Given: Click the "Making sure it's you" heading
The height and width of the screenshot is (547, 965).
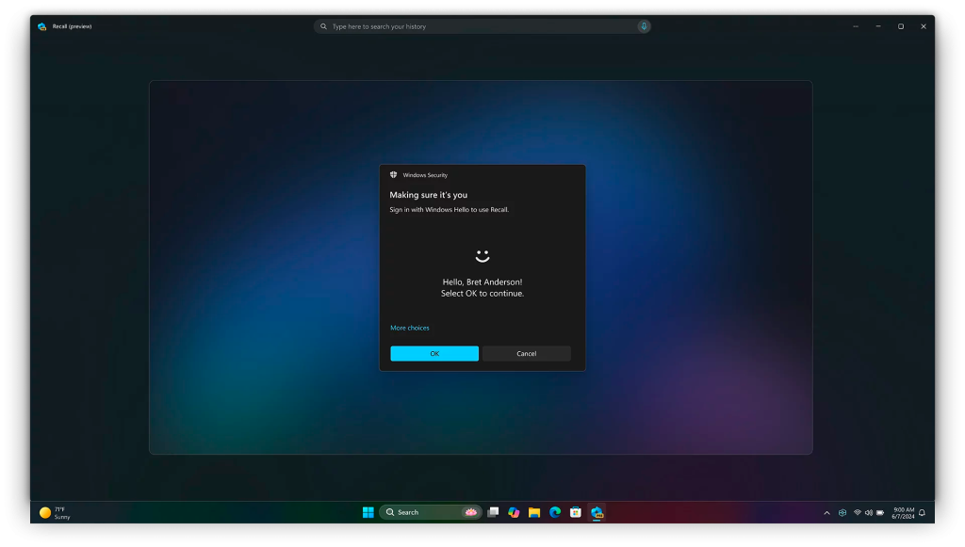Looking at the screenshot, I should 429,195.
